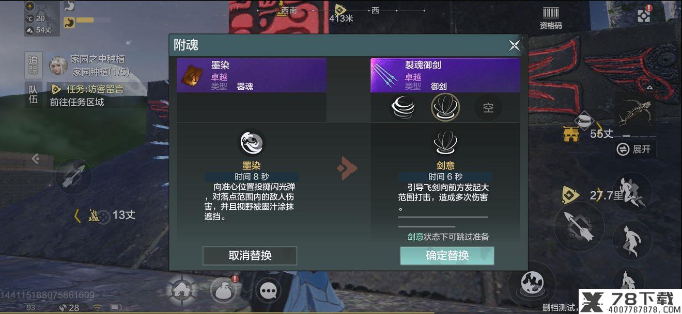Open the menu icon with red notification
The height and width of the screenshot is (314, 682).
644,14
